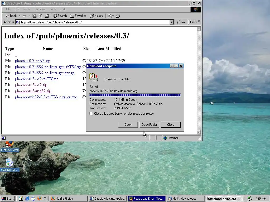The width and height of the screenshot is (270, 202).
Task: Click phoenix-win32-0.3-zhTW-installer.exe link
Action: pyautogui.click(x=46, y=97)
